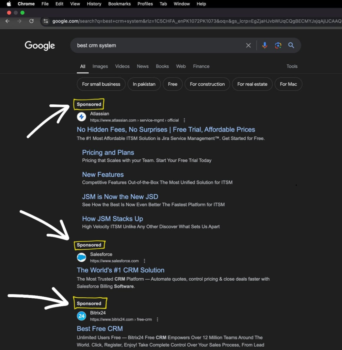Apply the For real estate chip
342x350 pixels.
[252, 84]
